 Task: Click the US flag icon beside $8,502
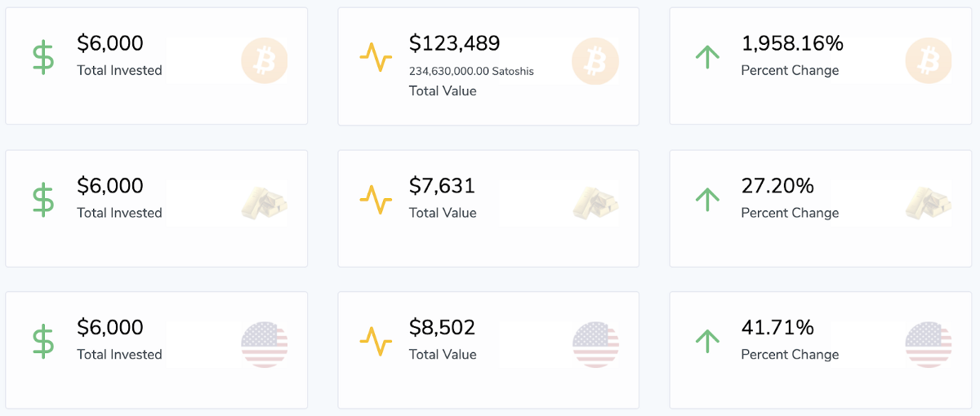coord(595,344)
